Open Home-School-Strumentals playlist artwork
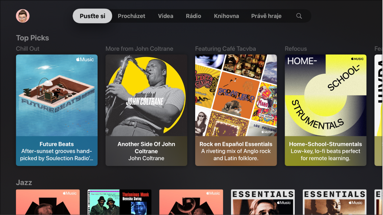 pos(326,95)
